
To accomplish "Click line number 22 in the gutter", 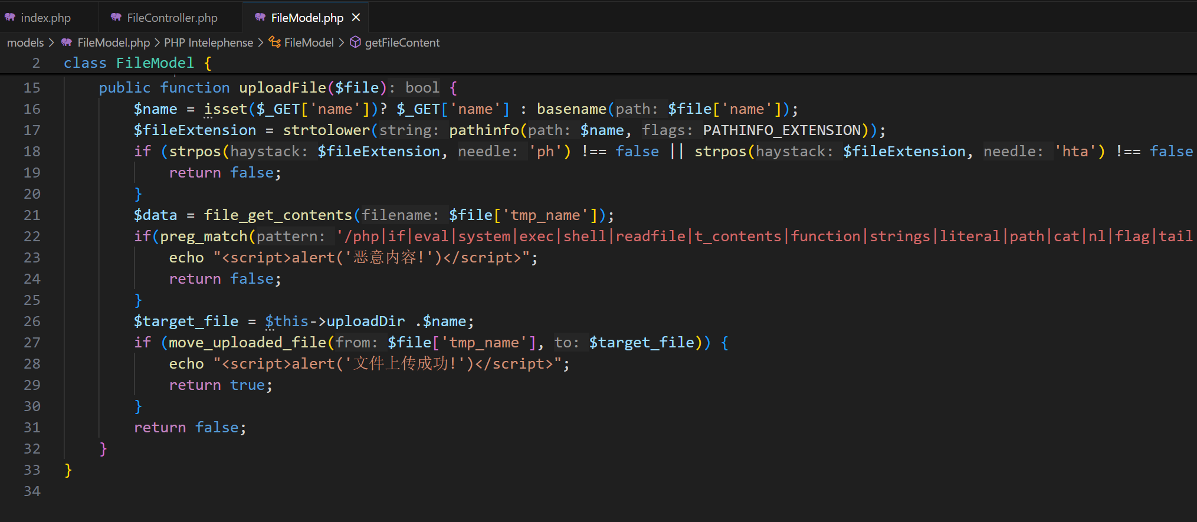I will pos(32,237).
